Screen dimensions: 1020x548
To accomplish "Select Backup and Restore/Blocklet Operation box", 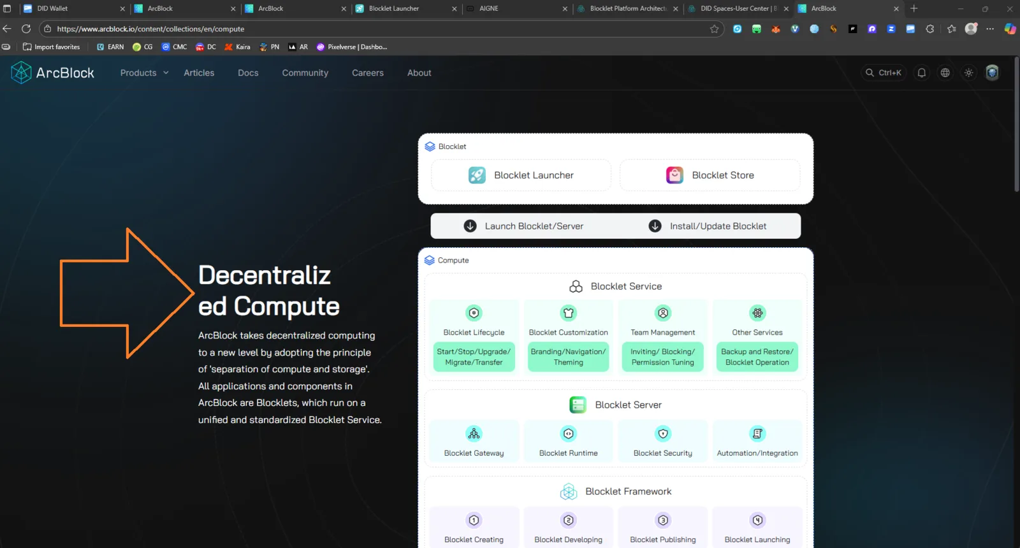I will [757, 357].
